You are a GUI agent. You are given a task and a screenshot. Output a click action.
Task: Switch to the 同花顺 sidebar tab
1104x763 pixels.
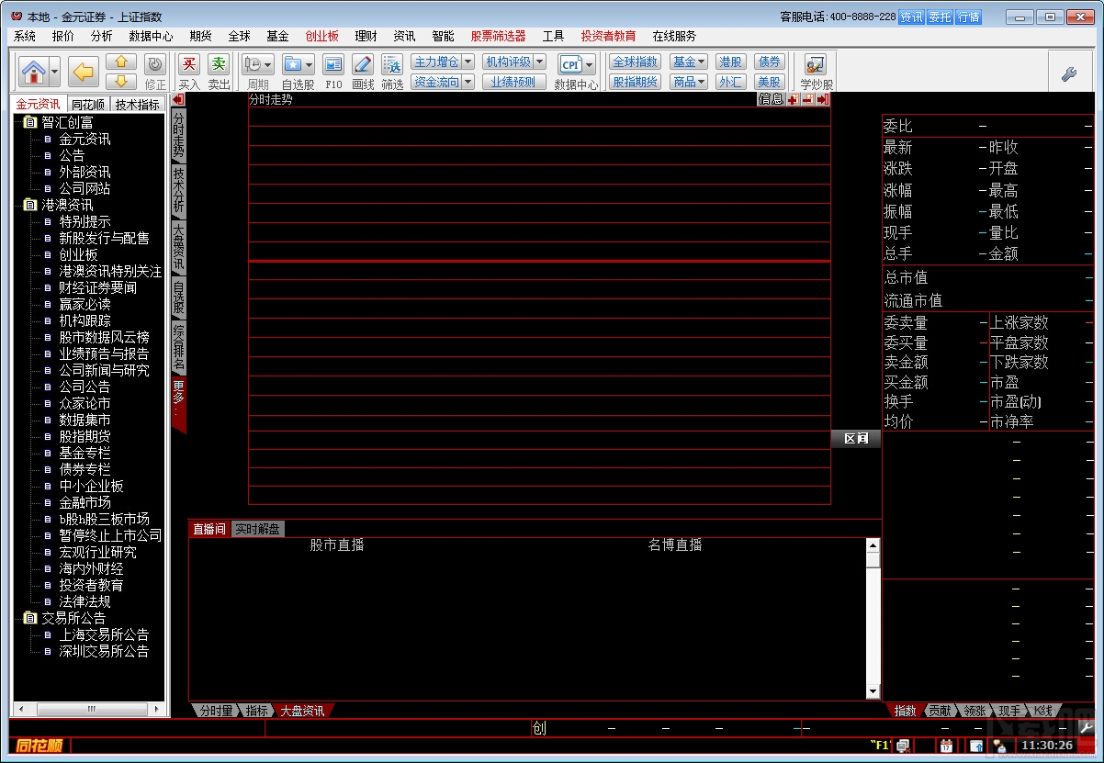pos(88,105)
